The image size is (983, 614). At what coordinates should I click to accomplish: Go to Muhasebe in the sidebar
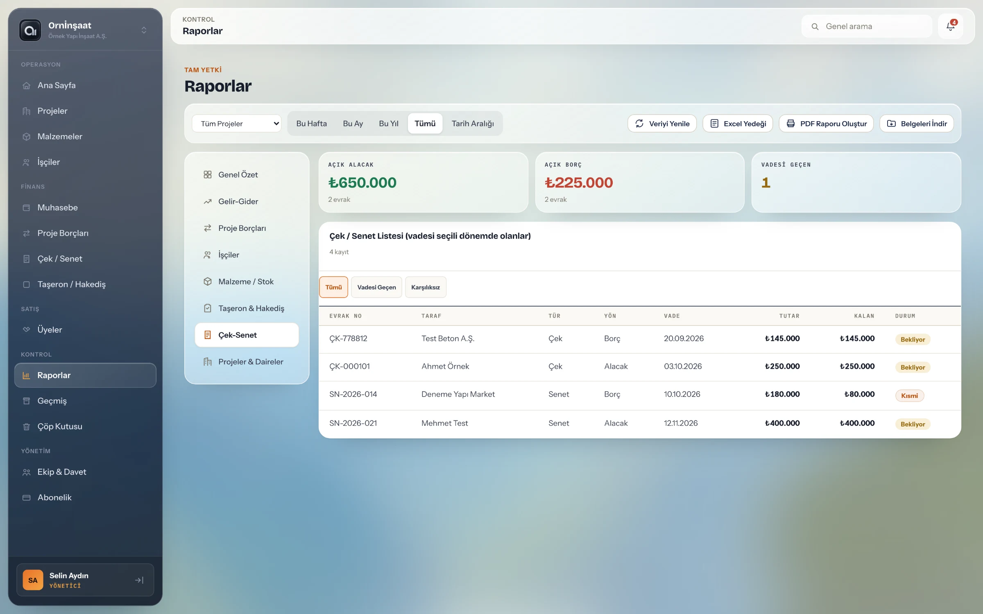tap(85, 208)
